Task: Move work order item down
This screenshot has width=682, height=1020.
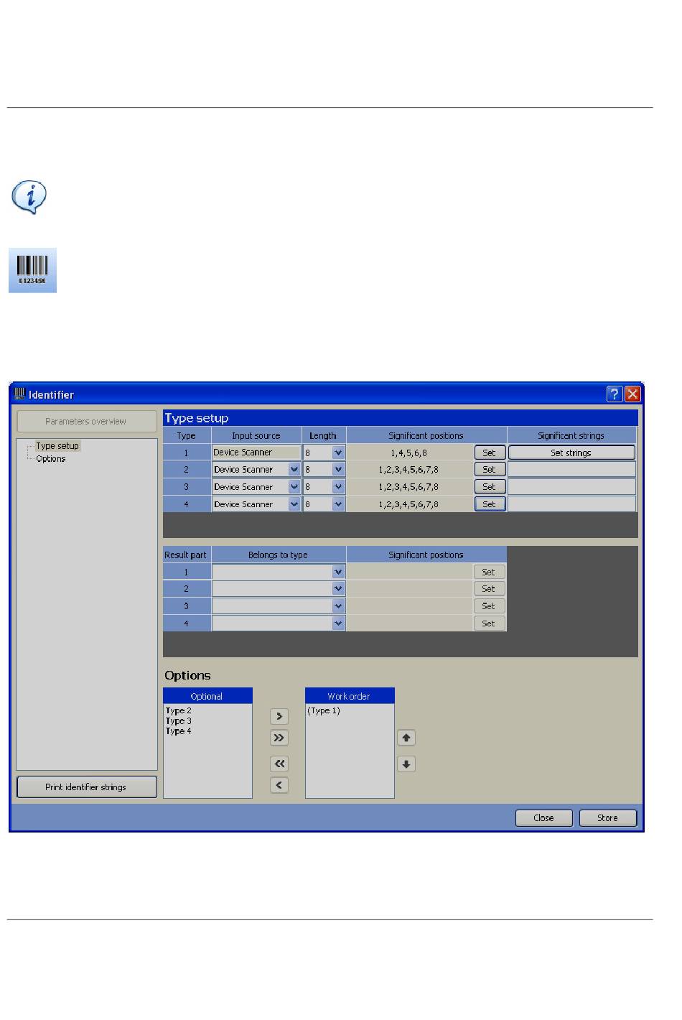Action: 406,764
